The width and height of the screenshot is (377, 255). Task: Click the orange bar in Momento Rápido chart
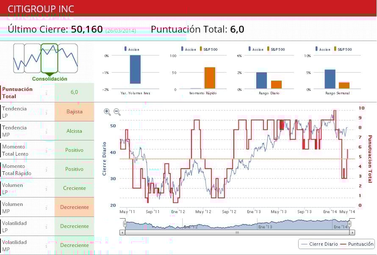[x=210, y=78]
